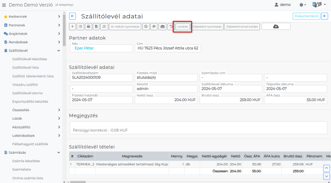Open Szállítólevél lista menu item
The width and height of the screenshot is (331, 183).
[26, 68]
